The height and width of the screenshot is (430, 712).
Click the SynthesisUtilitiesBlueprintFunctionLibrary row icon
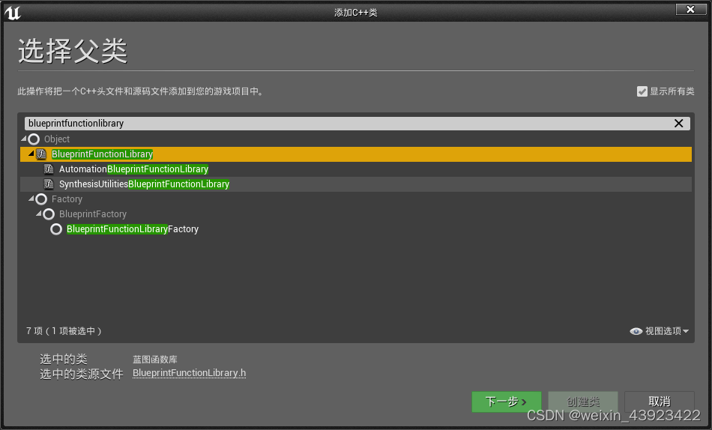click(49, 184)
